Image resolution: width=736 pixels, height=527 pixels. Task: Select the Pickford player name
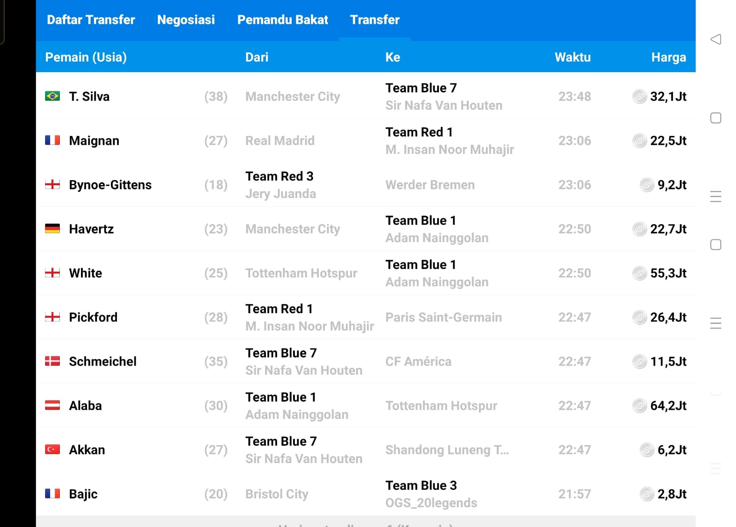pyautogui.click(x=93, y=317)
